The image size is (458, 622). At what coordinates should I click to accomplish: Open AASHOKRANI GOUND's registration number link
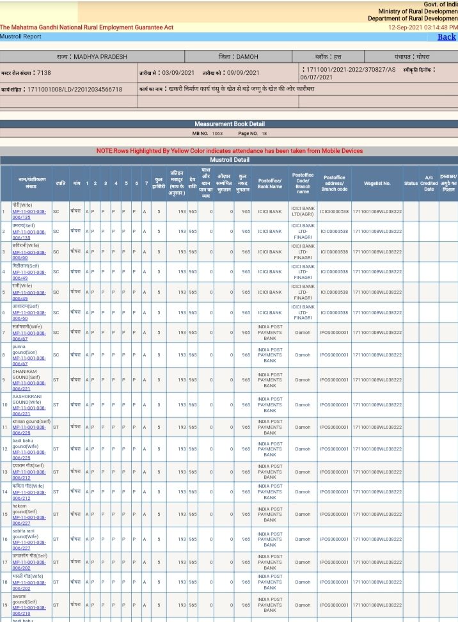(29, 411)
